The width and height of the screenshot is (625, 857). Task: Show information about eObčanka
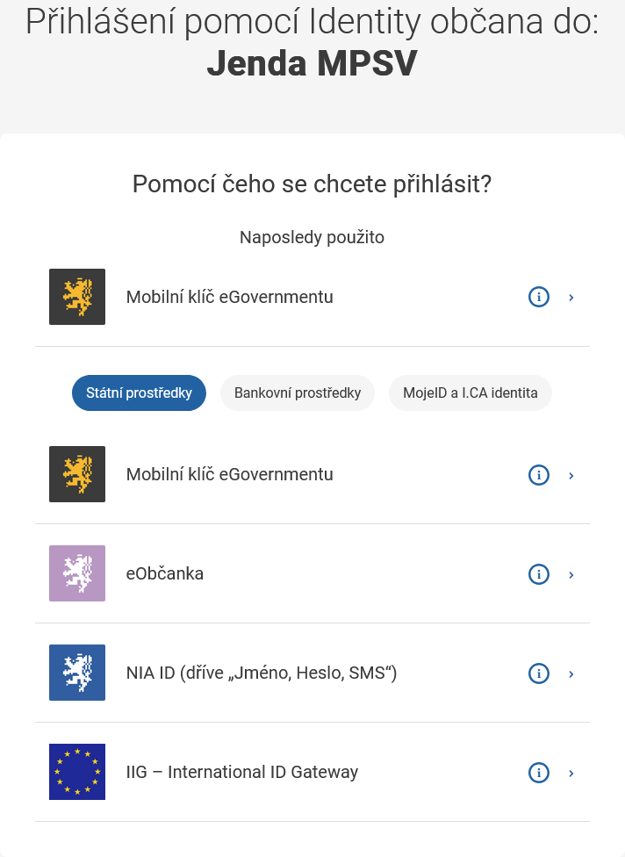[x=539, y=574]
